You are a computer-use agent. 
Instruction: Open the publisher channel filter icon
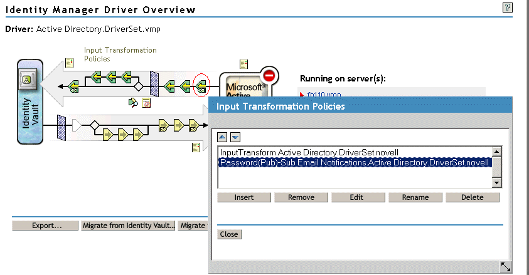pos(154,83)
